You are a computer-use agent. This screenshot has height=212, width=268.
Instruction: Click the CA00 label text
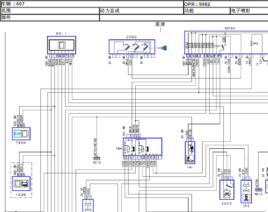131,37
